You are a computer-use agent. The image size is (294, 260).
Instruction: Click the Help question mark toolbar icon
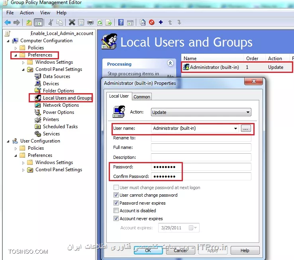[121, 22]
